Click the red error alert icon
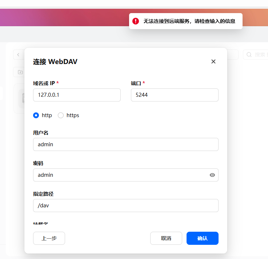Image resolution: width=268 pixels, height=259 pixels. (x=136, y=21)
